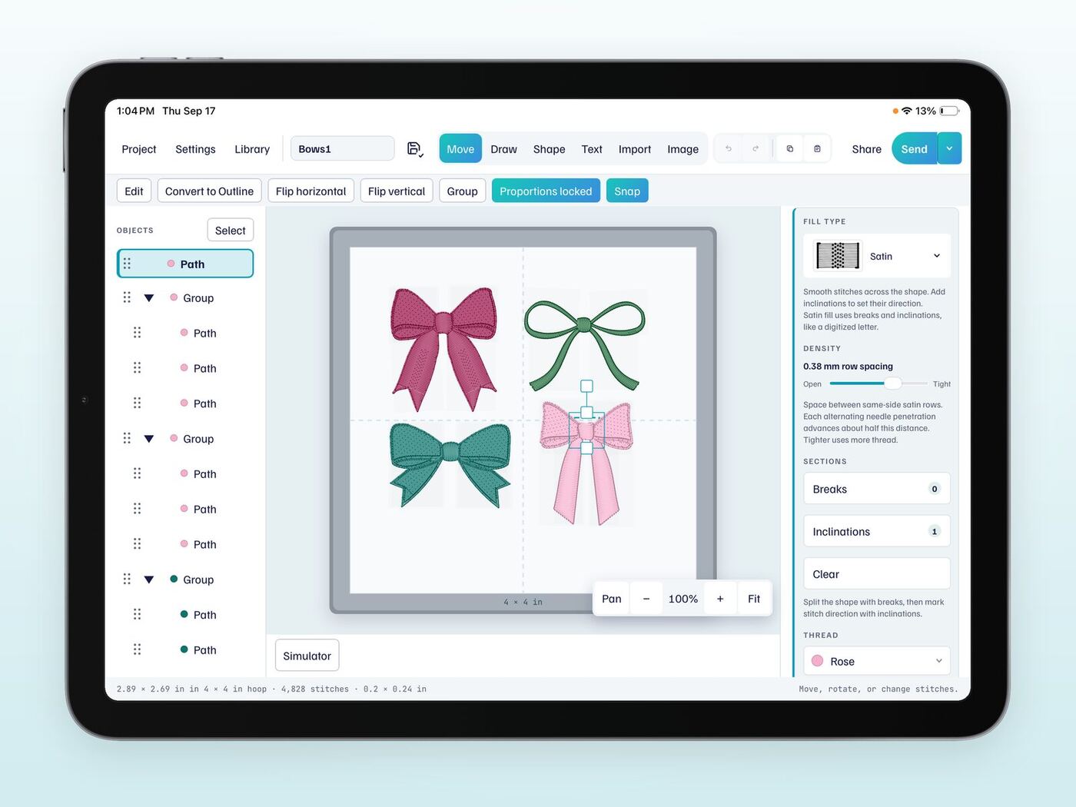
Task: Open the Send button dropdown arrow
Action: 949,149
